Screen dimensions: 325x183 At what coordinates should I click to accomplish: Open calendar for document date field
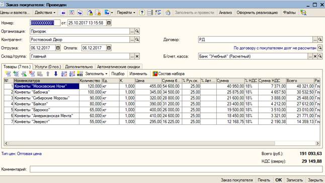tap(109, 23)
